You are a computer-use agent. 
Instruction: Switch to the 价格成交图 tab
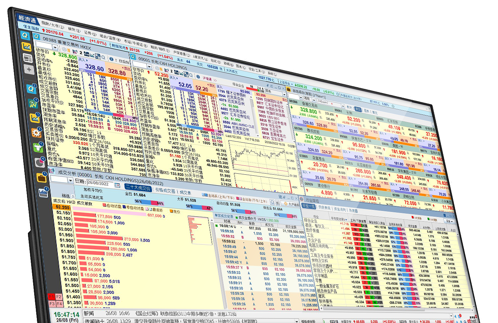(165, 191)
